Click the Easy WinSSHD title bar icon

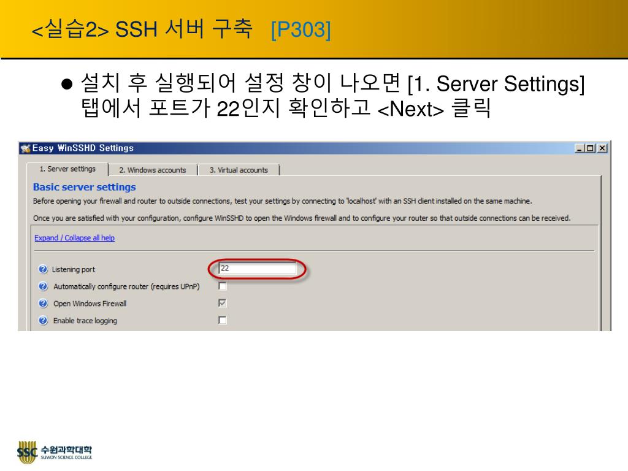point(26,148)
